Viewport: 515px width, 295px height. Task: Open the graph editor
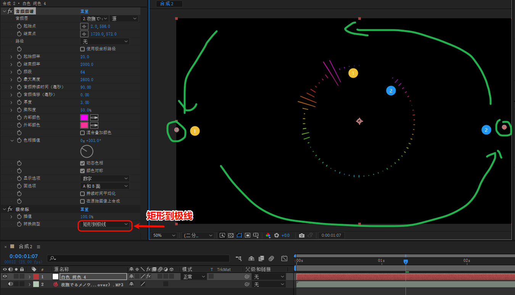point(284,258)
